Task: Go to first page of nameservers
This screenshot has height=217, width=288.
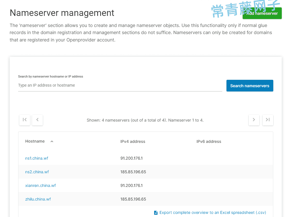Action: (25, 120)
